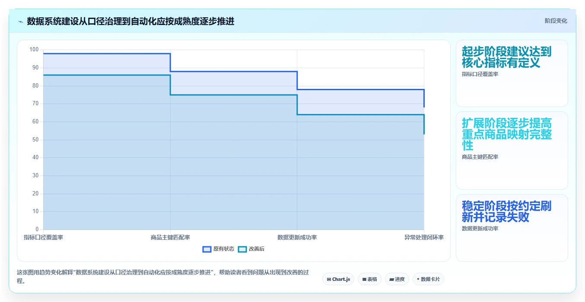
Task: Click the 阶段变化 label in the header
Action: [556, 21]
